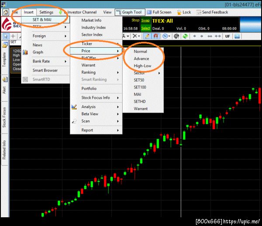The image size is (262, 226).
Task: Open the Stock Focus sidebar tab
Action: click(x=4, y=117)
